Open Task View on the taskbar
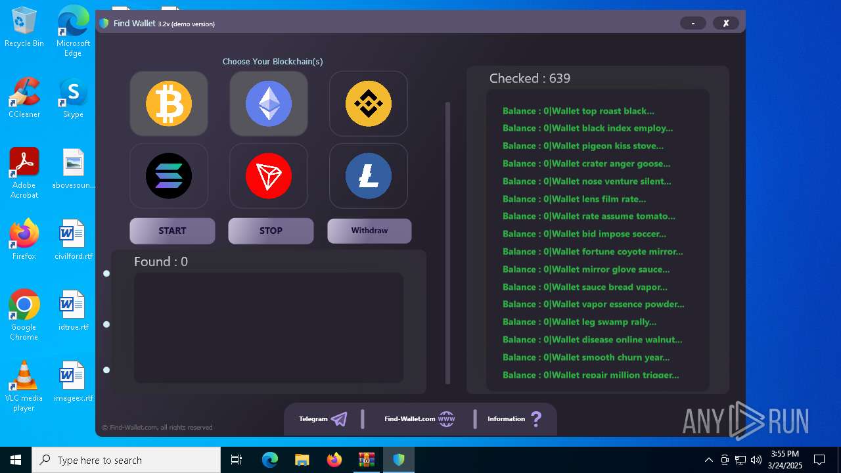The image size is (841, 473). coord(237,460)
